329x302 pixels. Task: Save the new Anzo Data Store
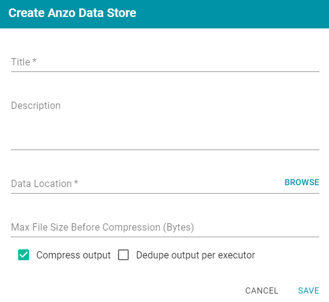point(308,291)
